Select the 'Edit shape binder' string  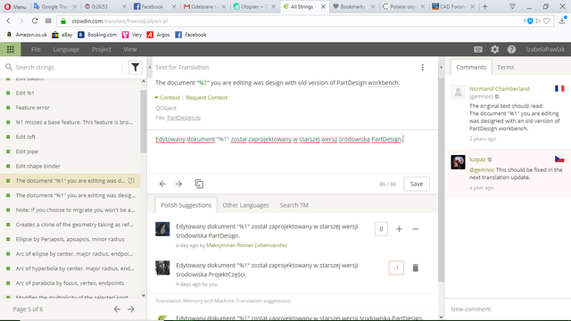[x=70, y=166]
